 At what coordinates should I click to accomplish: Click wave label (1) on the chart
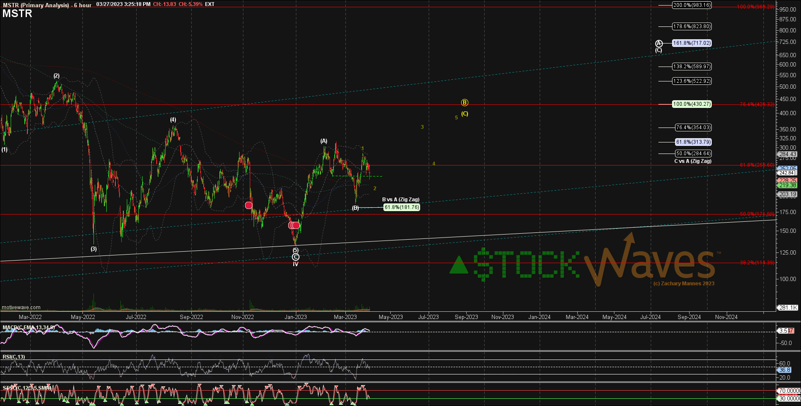(x=4, y=150)
